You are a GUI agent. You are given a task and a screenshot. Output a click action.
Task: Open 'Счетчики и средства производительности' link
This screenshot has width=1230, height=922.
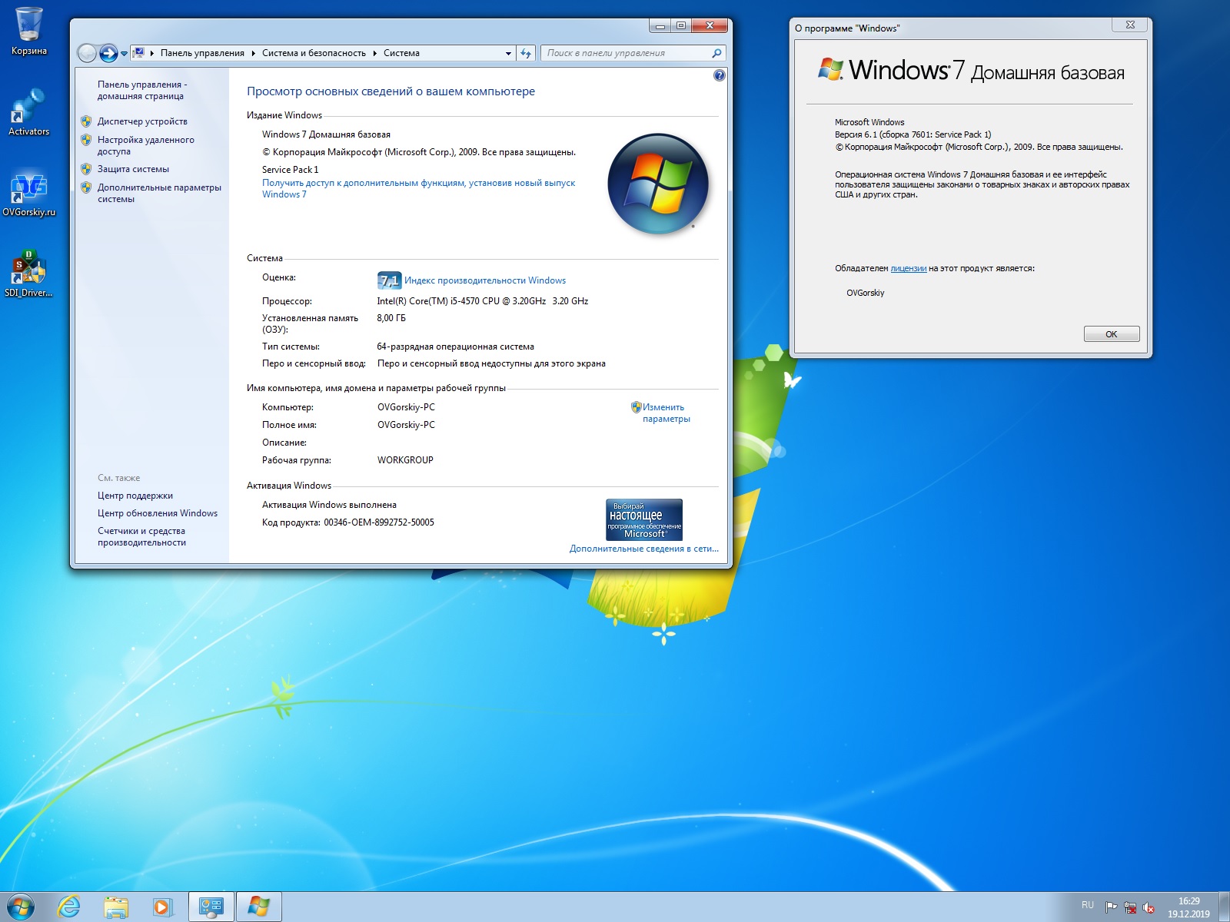click(x=141, y=536)
